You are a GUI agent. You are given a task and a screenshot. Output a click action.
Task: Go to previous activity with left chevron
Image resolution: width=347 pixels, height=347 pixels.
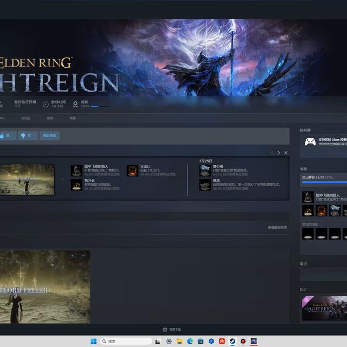(x=272, y=153)
